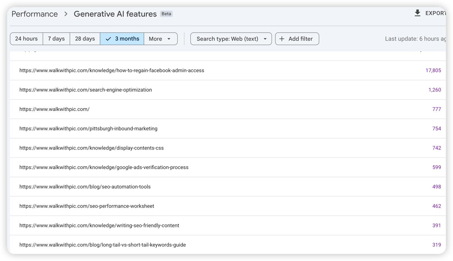Click the Last update timestamp text
This screenshot has height=261, width=453.
(x=415, y=39)
